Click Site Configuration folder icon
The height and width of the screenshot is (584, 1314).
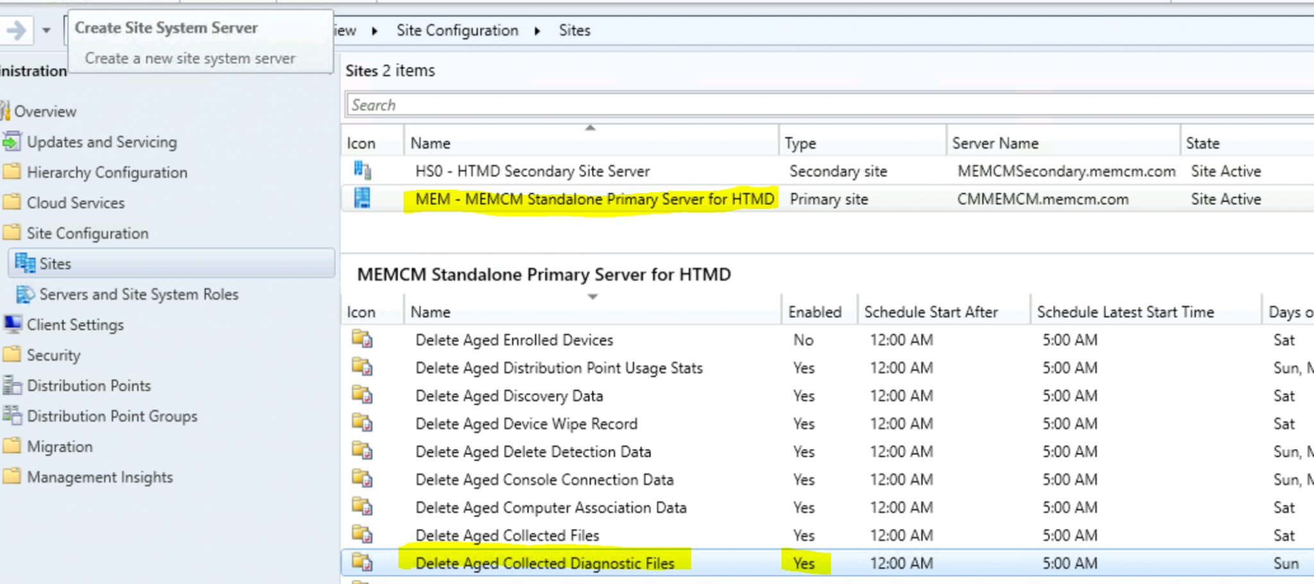(12, 232)
